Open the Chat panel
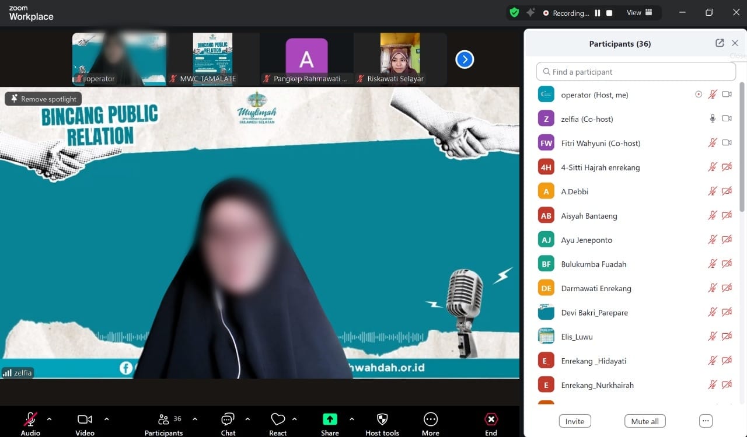The width and height of the screenshot is (747, 437). 227,417
